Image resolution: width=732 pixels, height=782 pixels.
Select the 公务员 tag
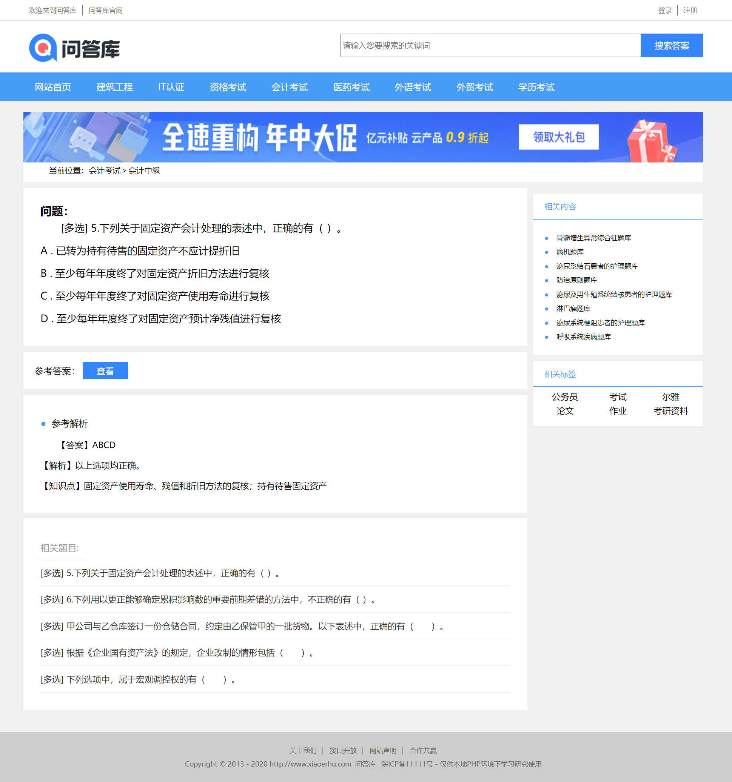coord(565,397)
